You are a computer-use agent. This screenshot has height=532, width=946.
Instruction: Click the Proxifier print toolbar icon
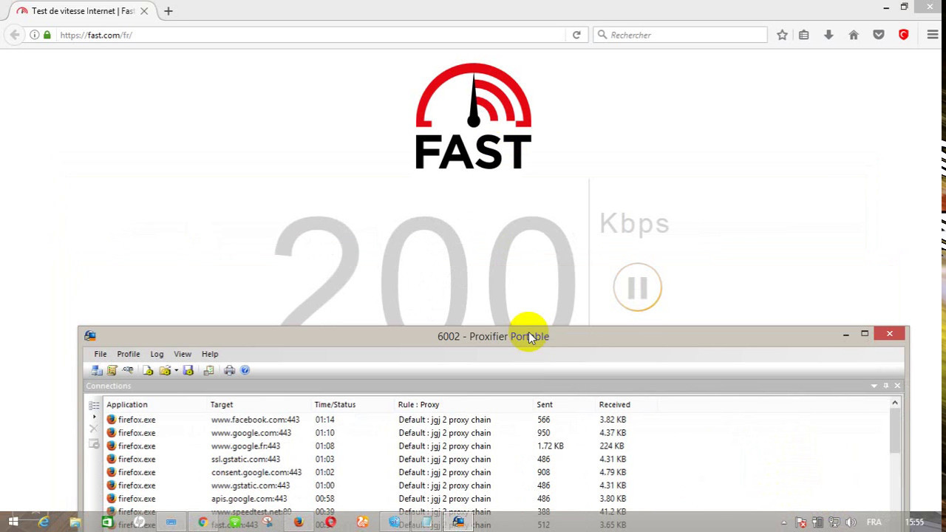pos(229,370)
